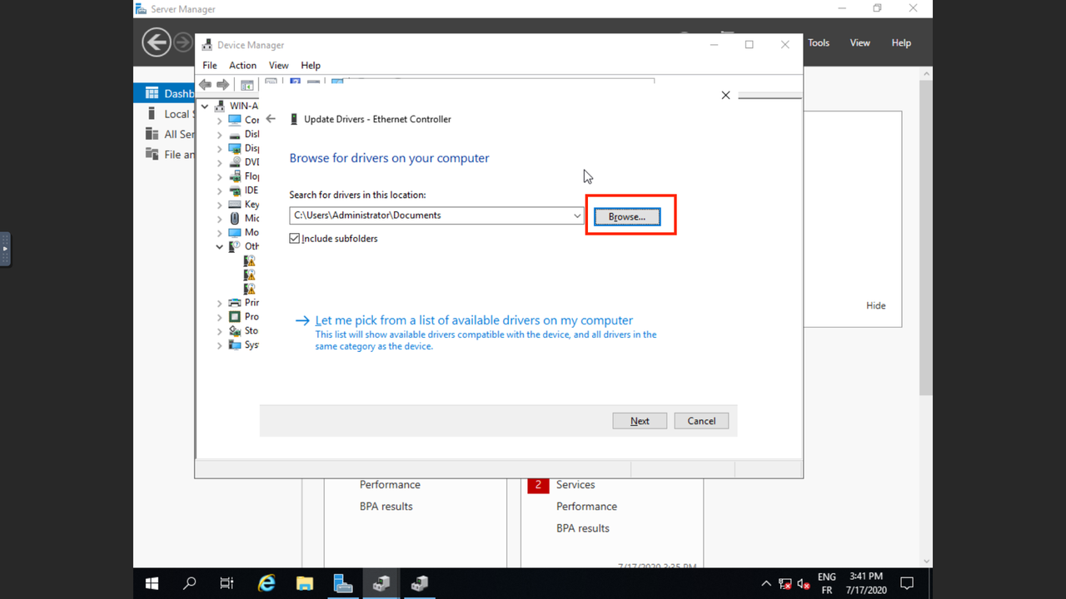Select the Print queues printer icon

point(235,303)
